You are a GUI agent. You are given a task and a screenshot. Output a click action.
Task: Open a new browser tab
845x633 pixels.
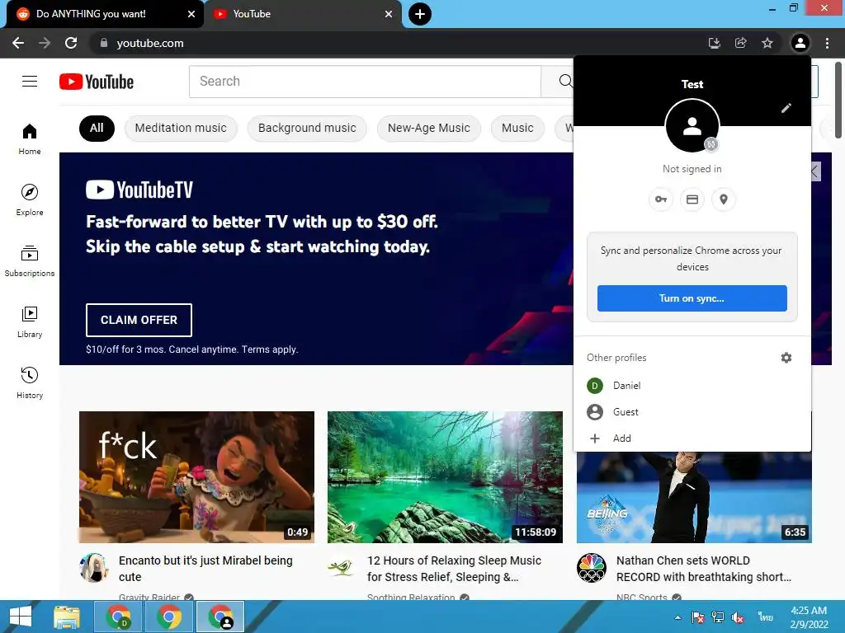click(420, 14)
